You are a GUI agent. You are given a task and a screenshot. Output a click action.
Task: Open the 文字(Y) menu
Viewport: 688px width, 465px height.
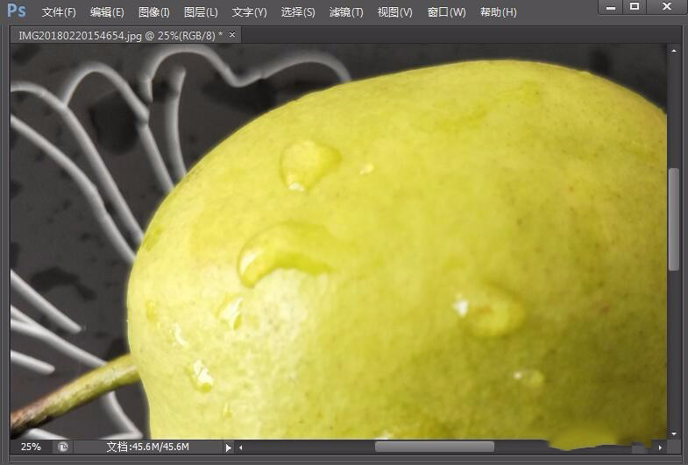click(x=249, y=12)
